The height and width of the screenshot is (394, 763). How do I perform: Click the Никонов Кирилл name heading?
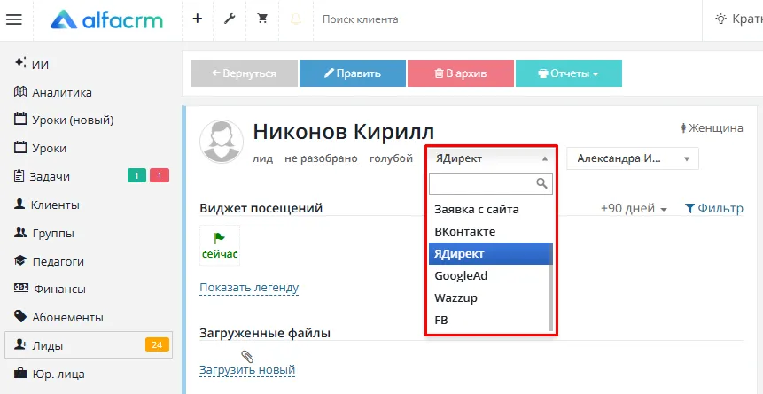click(x=344, y=132)
